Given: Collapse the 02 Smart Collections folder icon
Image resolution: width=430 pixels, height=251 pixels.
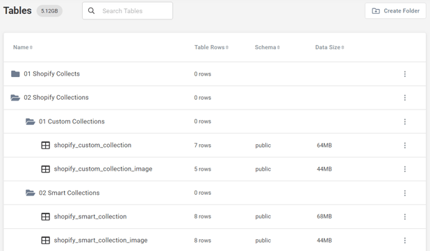Looking at the screenshot, I should coord(30,193).
